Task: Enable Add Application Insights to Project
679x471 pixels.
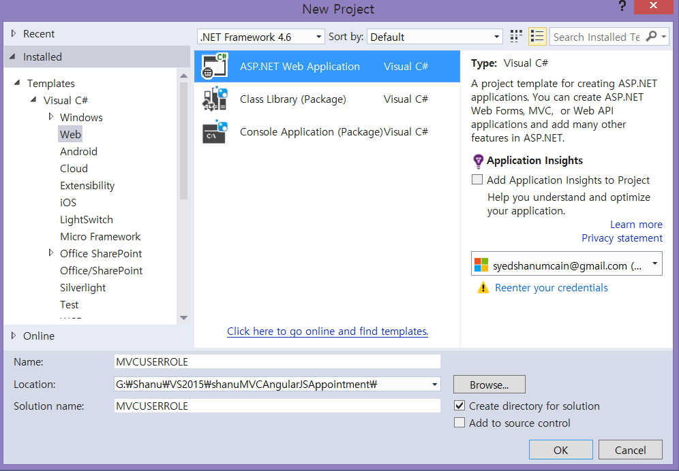Action: (x=477, y=180)
